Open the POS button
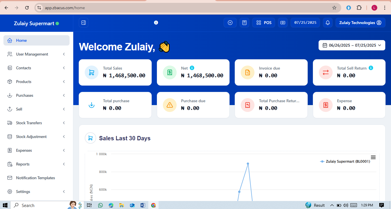This screenshot has width=391, height=209. point(264,23)
